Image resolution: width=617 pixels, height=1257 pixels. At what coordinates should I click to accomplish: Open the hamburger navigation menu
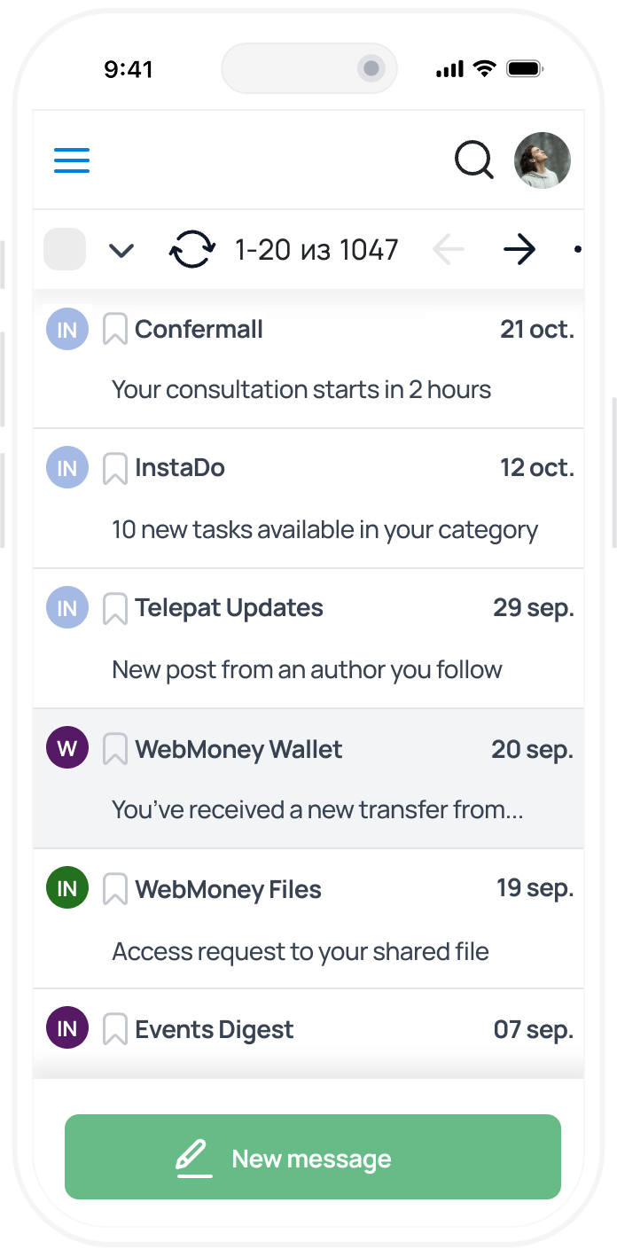(x=72, y=160)
